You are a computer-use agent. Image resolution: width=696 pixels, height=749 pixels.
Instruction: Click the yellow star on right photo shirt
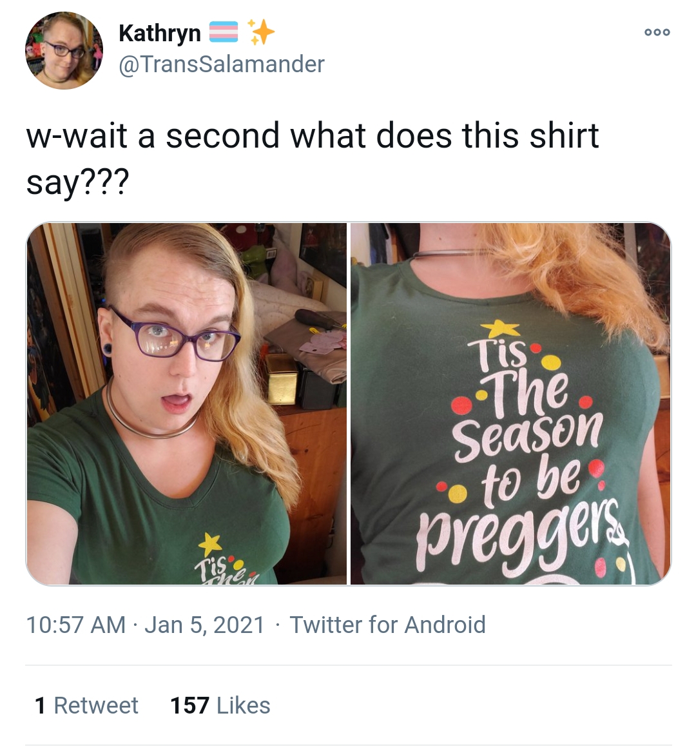click(x=500, y=329)
